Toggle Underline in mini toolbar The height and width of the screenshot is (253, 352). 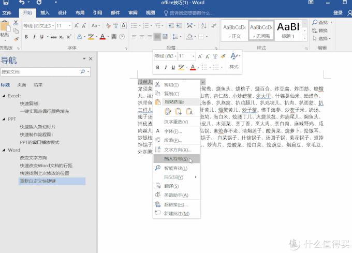173,67
